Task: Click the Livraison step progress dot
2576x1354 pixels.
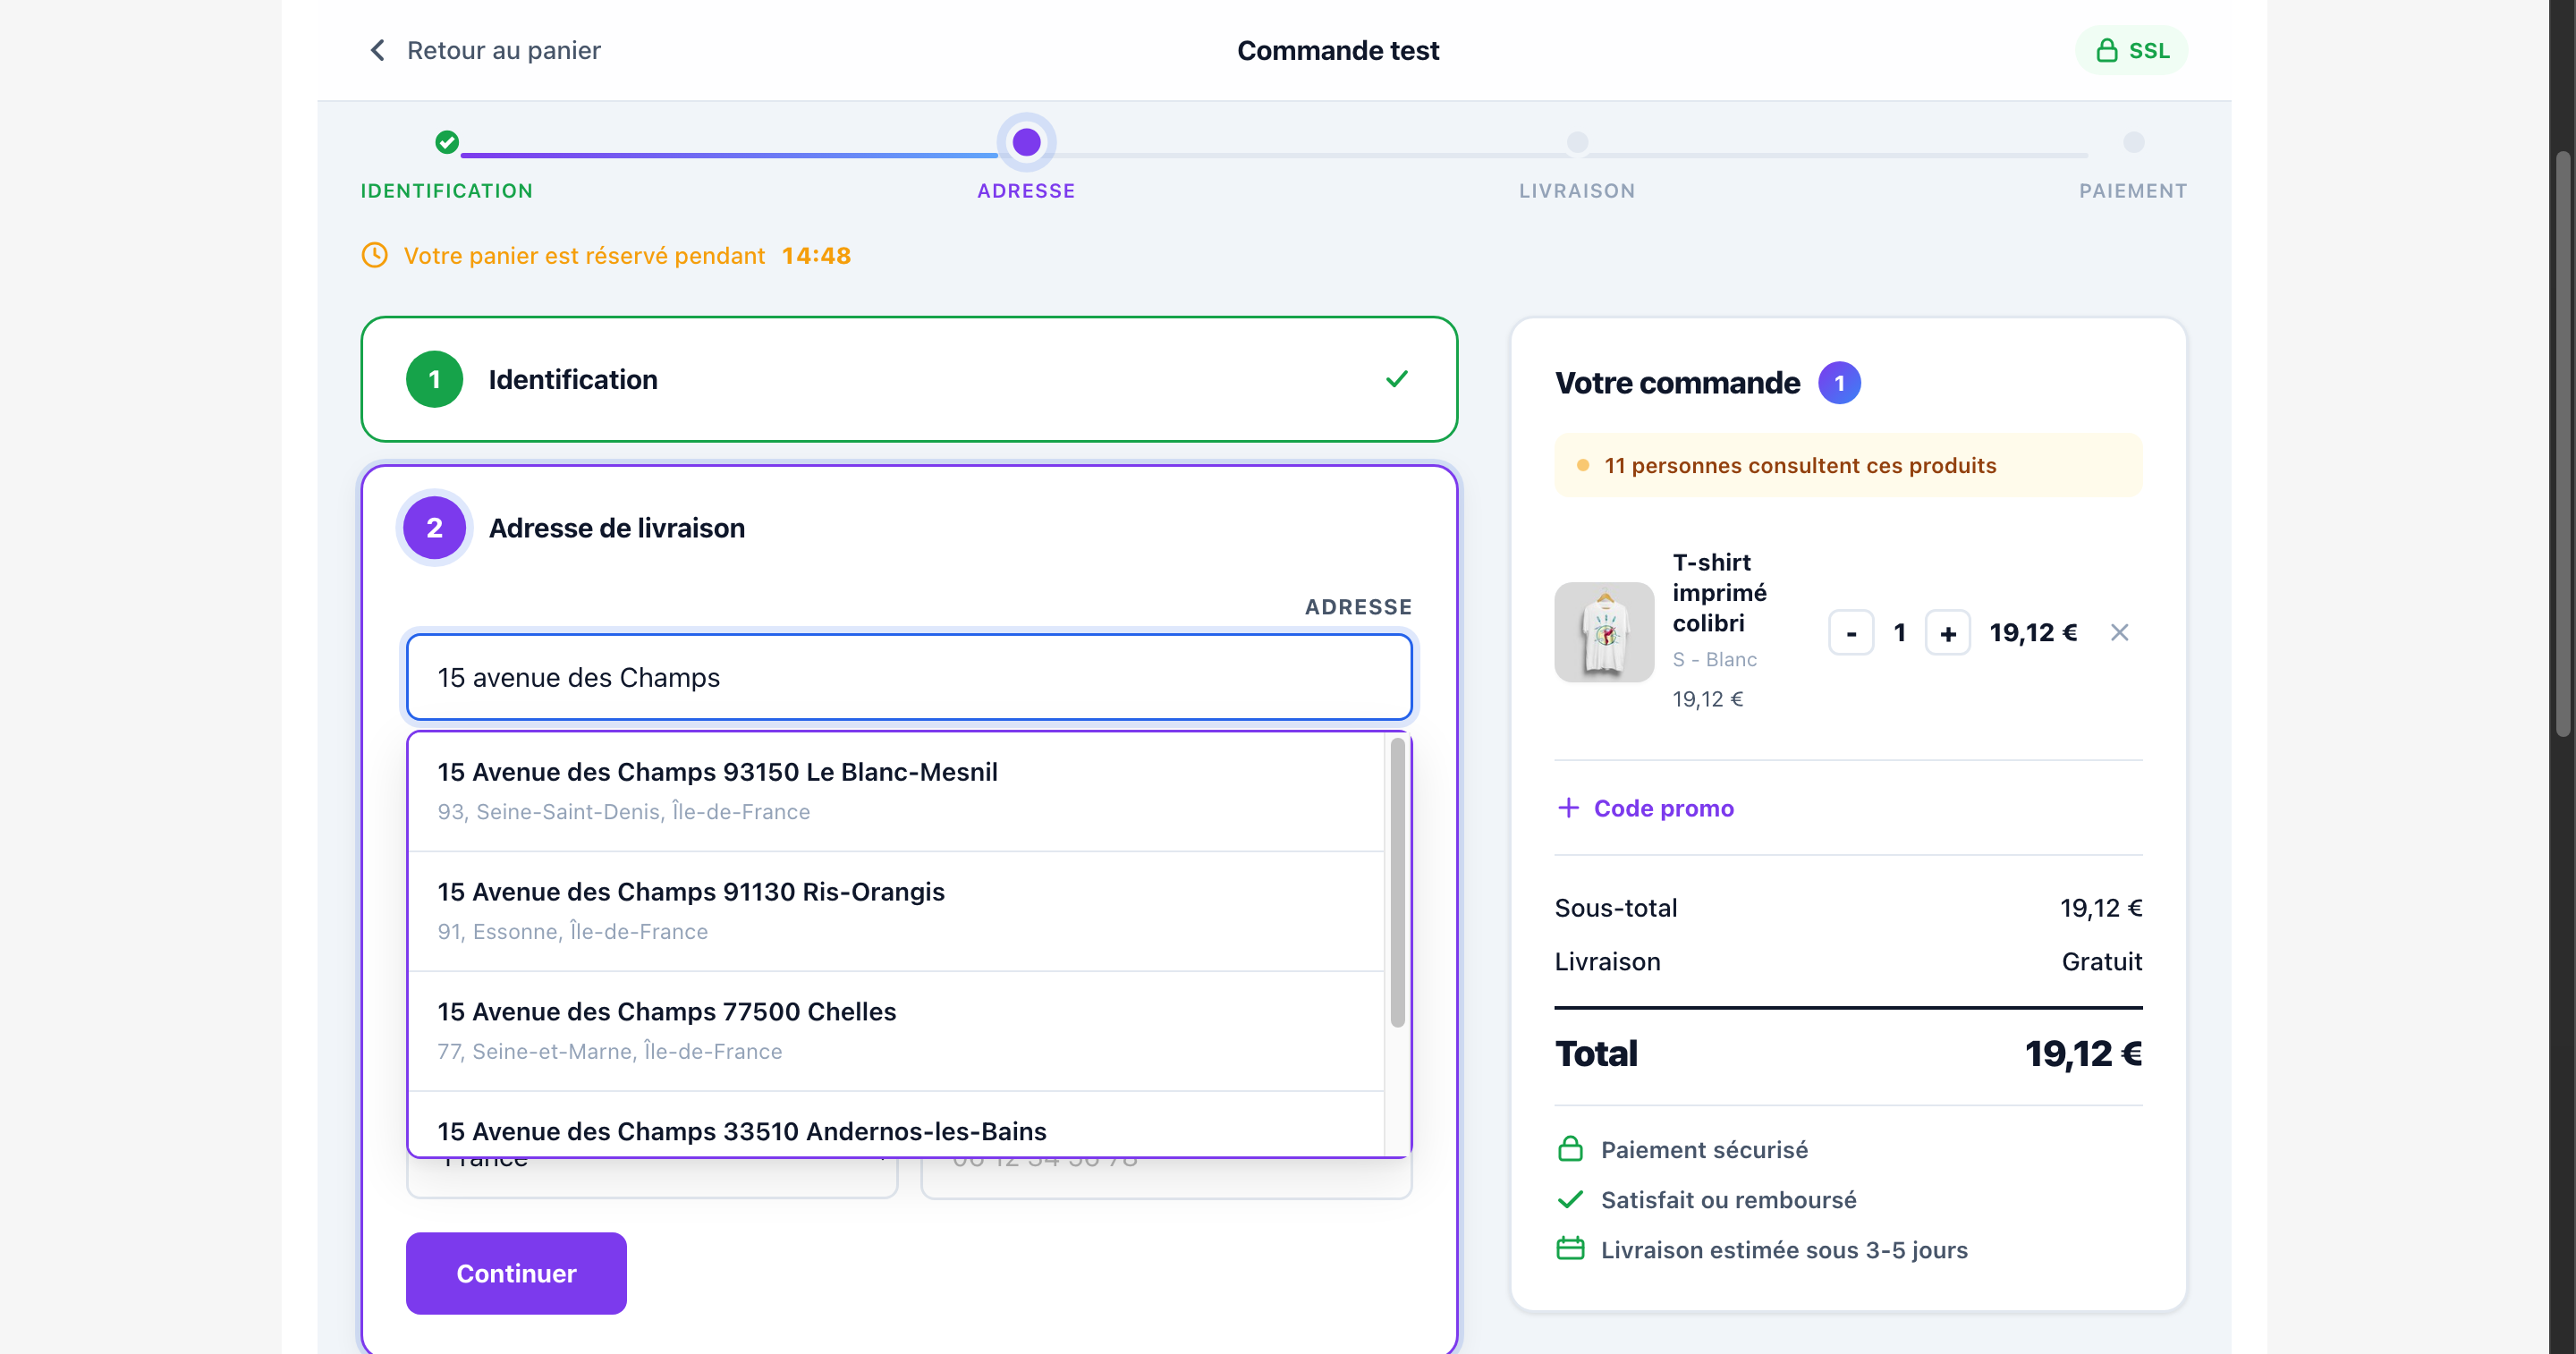Action: [1577, 142]
